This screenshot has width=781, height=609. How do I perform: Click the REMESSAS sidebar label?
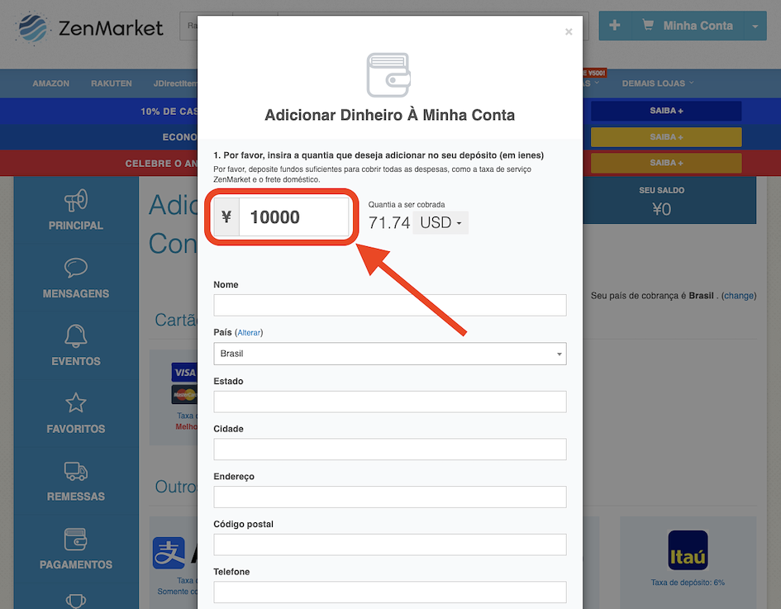pyautogui.click(x=76, y=497)
